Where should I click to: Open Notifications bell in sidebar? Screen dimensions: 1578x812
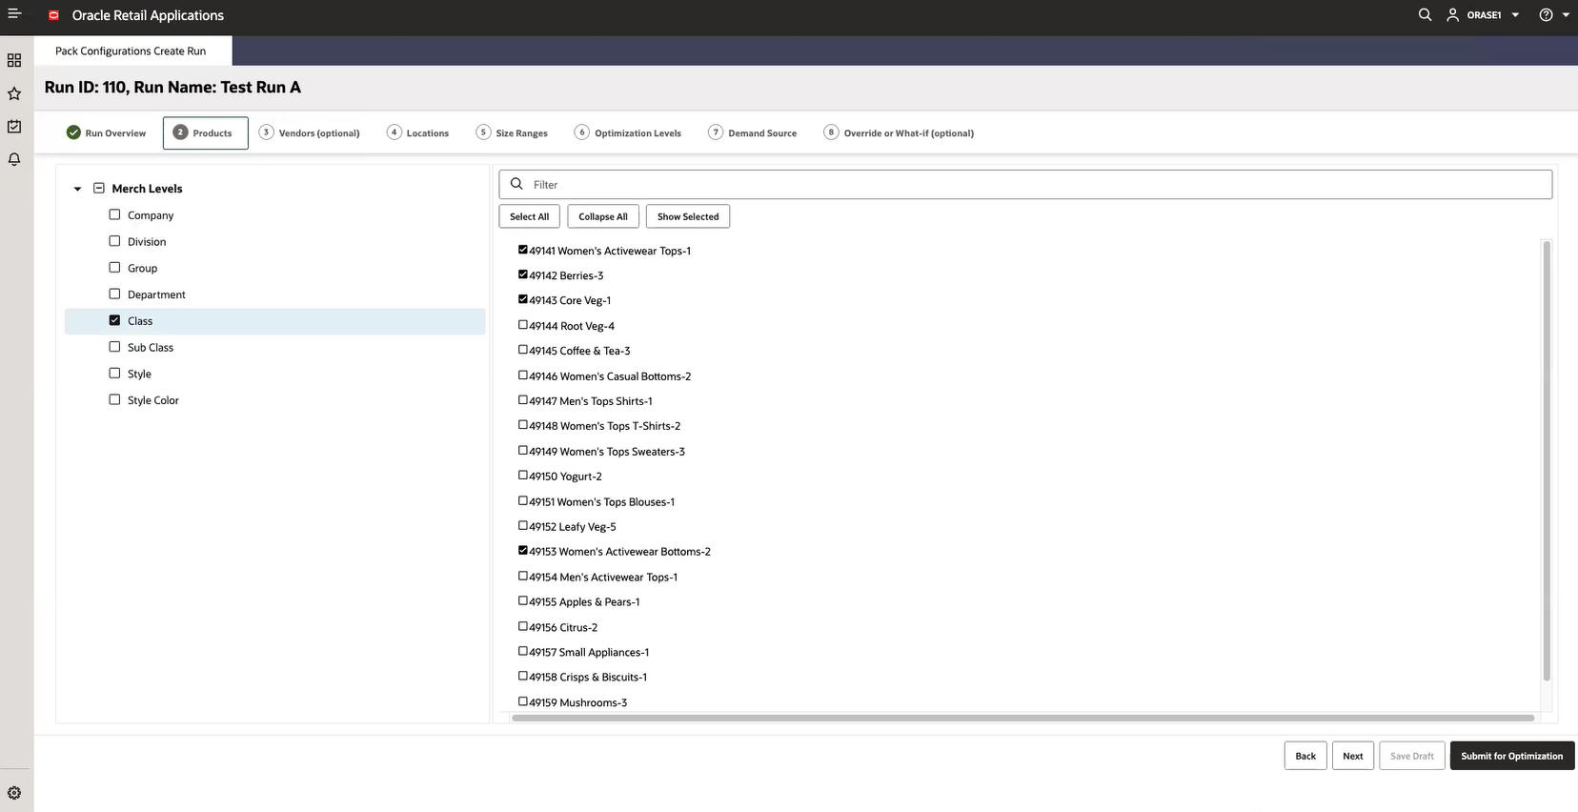click(14, 160)
